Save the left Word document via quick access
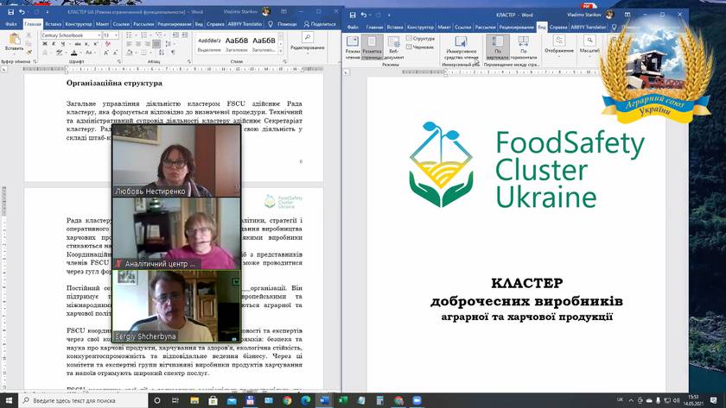The image size is (726, 408). click(10, 12)
